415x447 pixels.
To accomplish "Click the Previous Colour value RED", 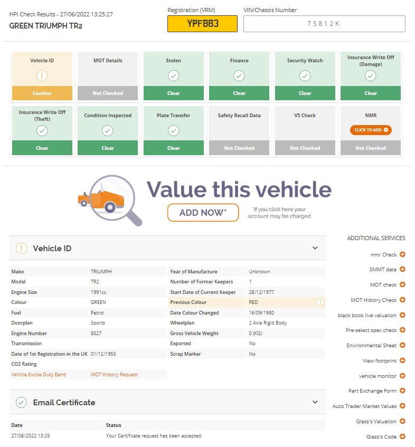I will point(253,302).
